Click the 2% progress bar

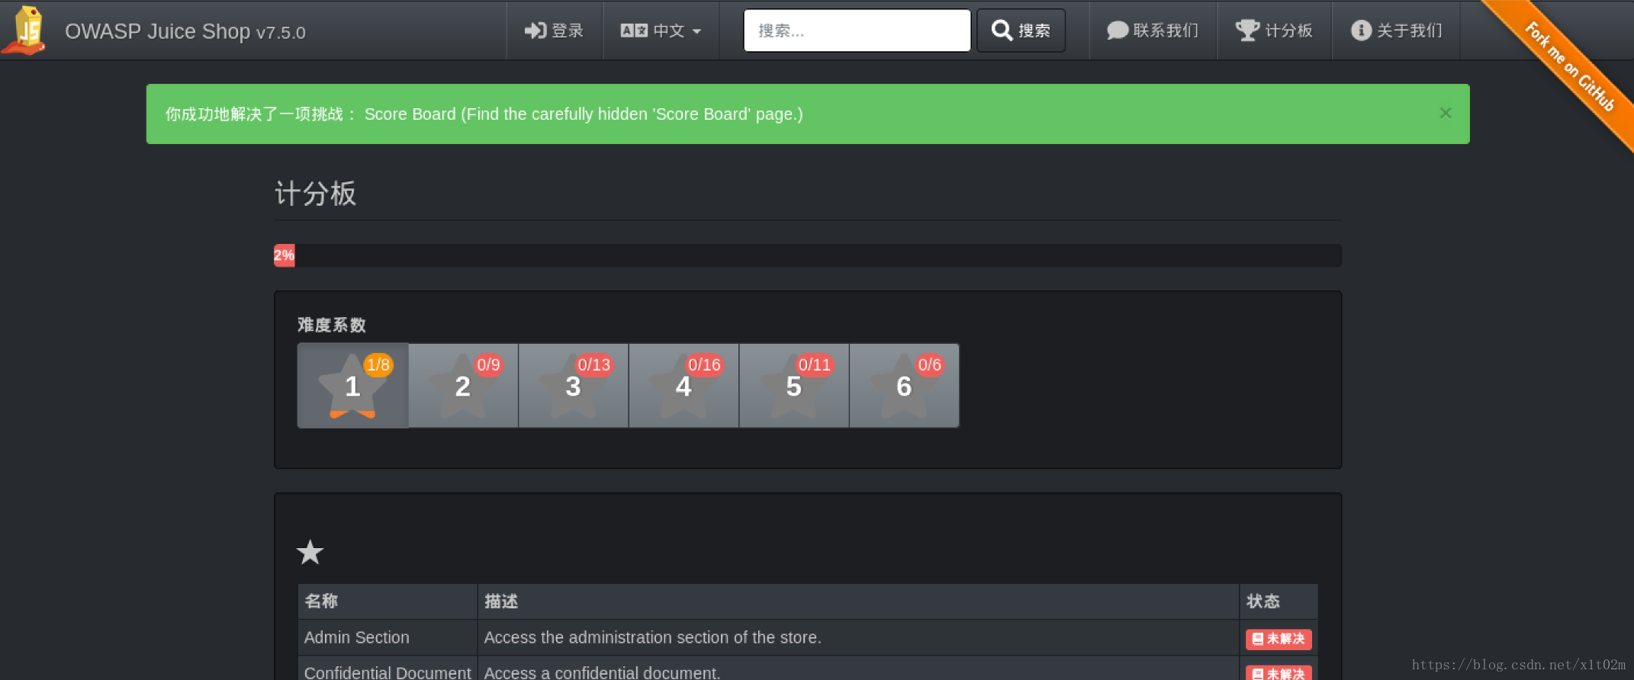pyautogui.click(x=285, y=255)
